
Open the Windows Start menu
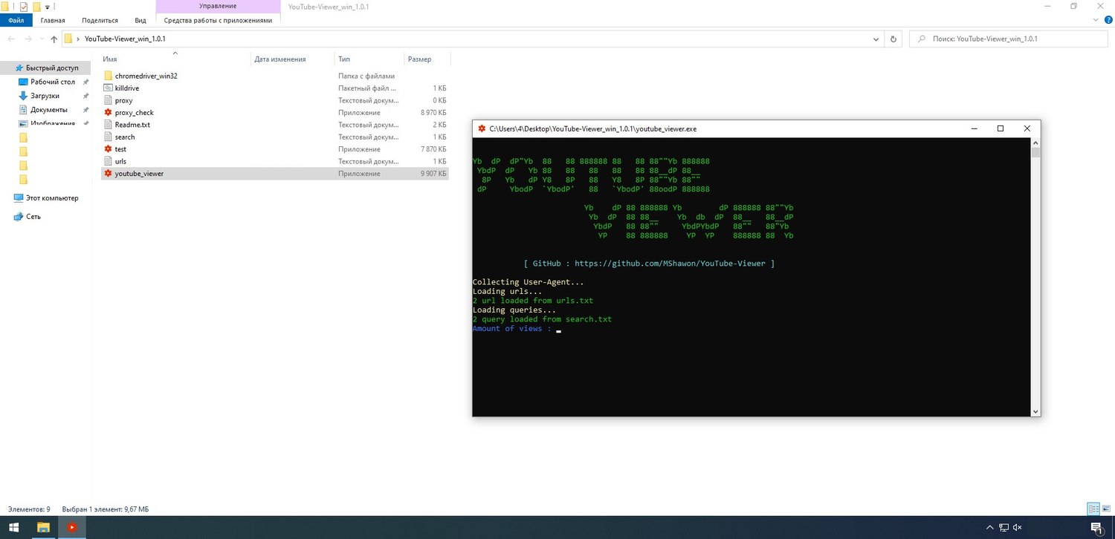13,528
